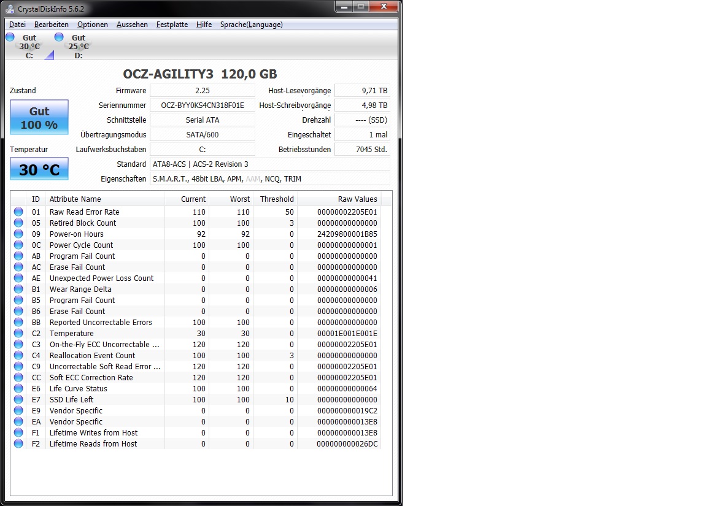Click status orb of SSD Life Left
This screenshot has width=707, height=506.
[18, 399]
